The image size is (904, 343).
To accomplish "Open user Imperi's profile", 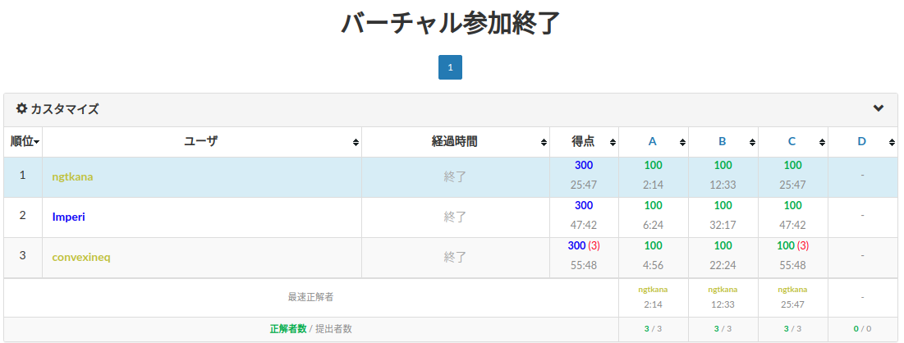I will [69, 217].
